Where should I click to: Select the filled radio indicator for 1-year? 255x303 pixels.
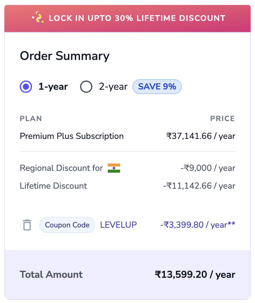pos(26,86)
